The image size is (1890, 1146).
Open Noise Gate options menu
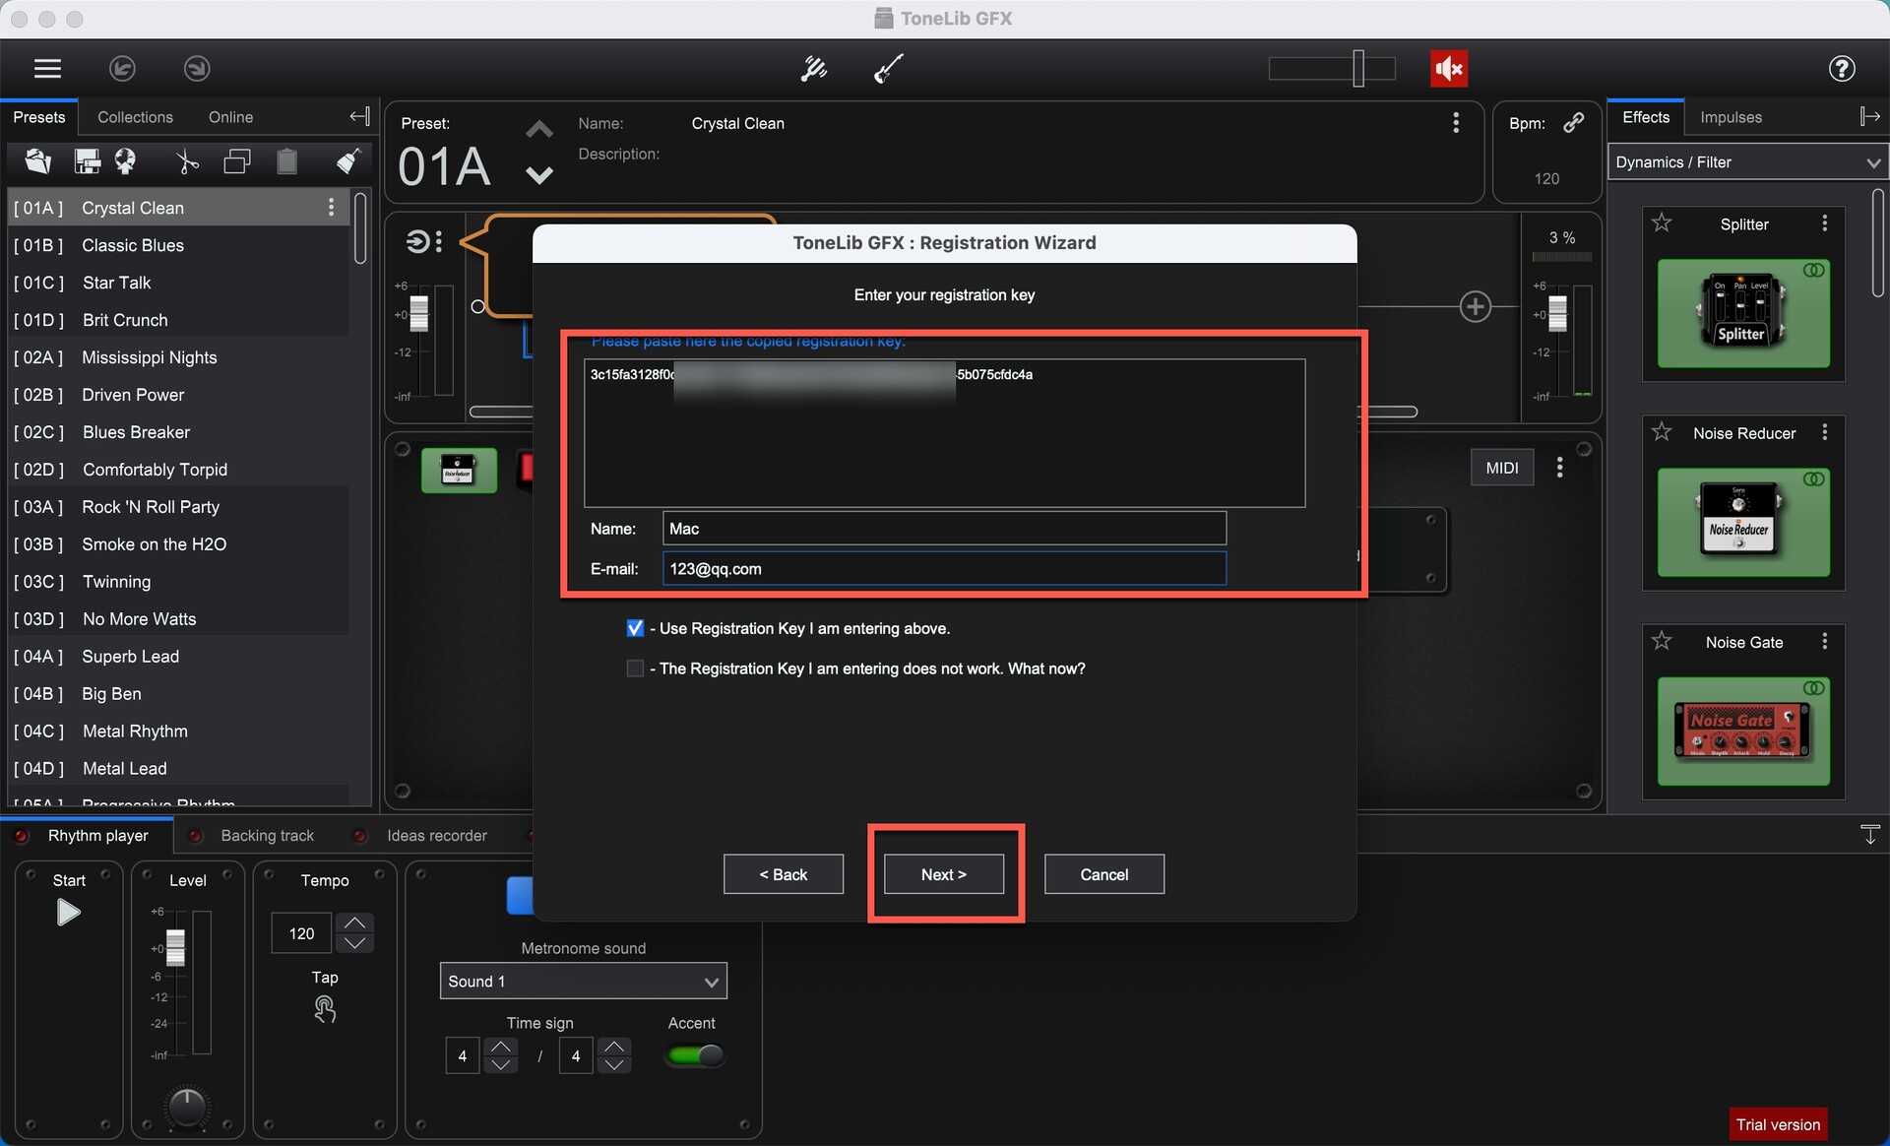[1825, 641]
